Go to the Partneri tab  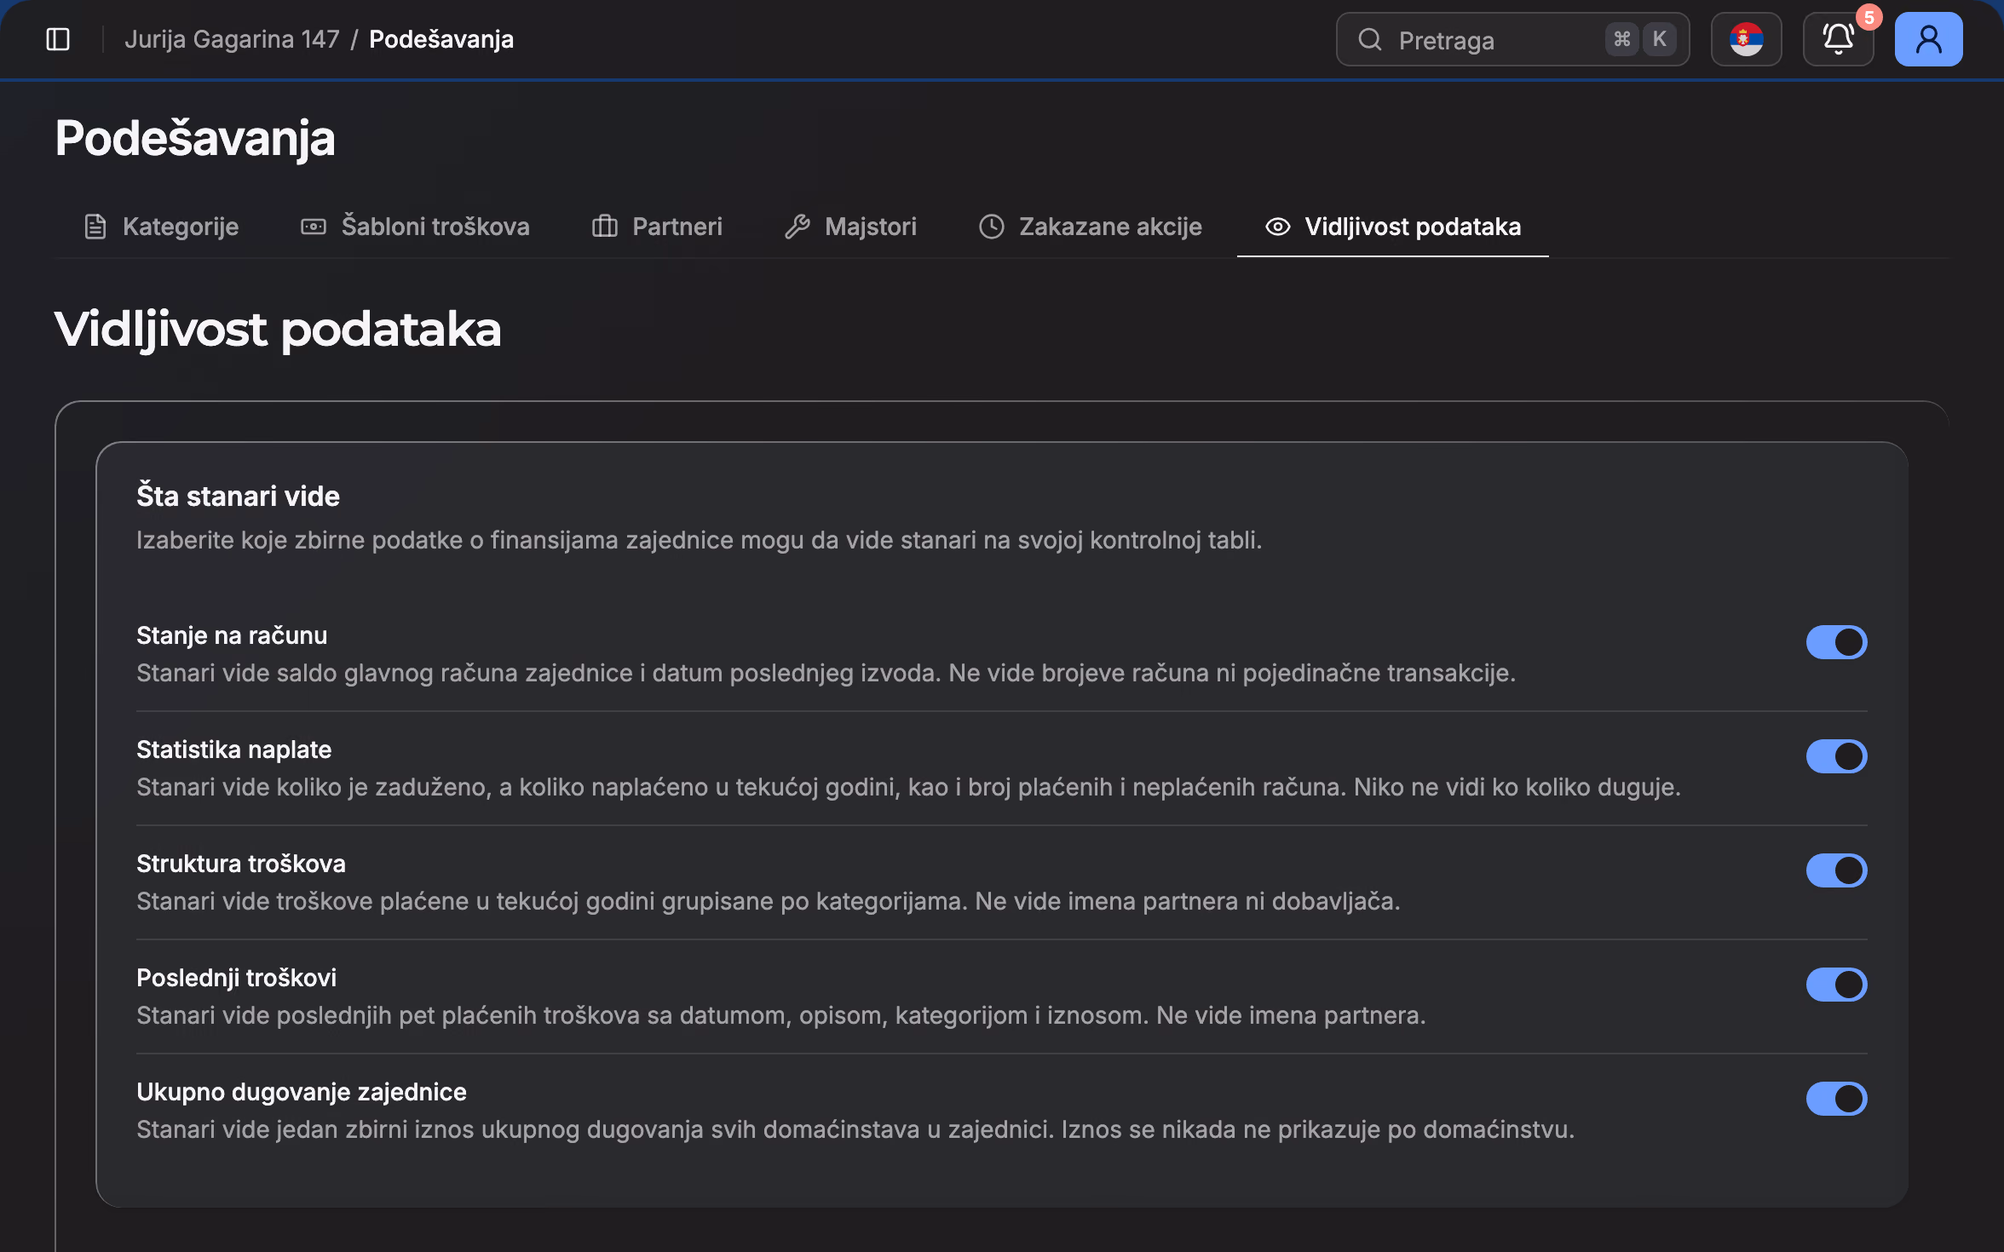[657, 227]
